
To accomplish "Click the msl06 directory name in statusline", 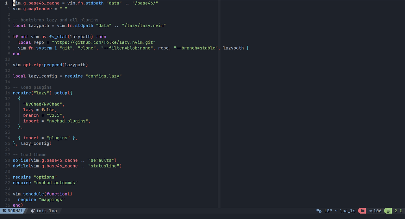I will [x=375, y=211].
